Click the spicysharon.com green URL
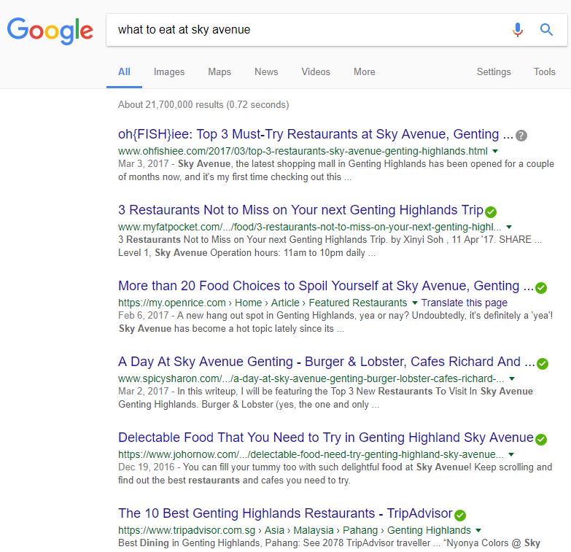The width and height of the screenshot is (571, 552). tap(311, 378)
